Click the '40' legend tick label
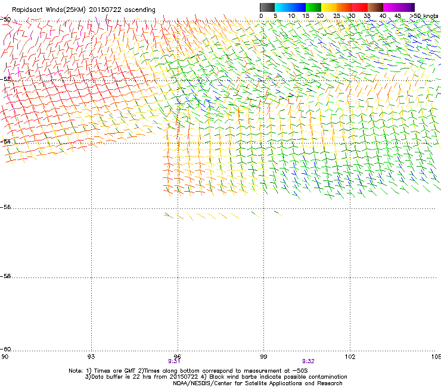Screen dimensions: 441x387 [383, 16]
